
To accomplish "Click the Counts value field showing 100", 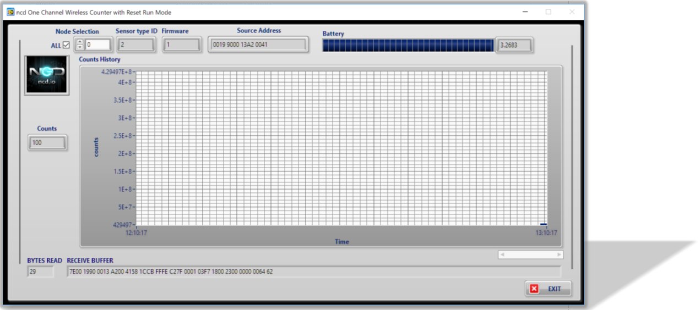I will pyautogui.click(x=47, y=143).
